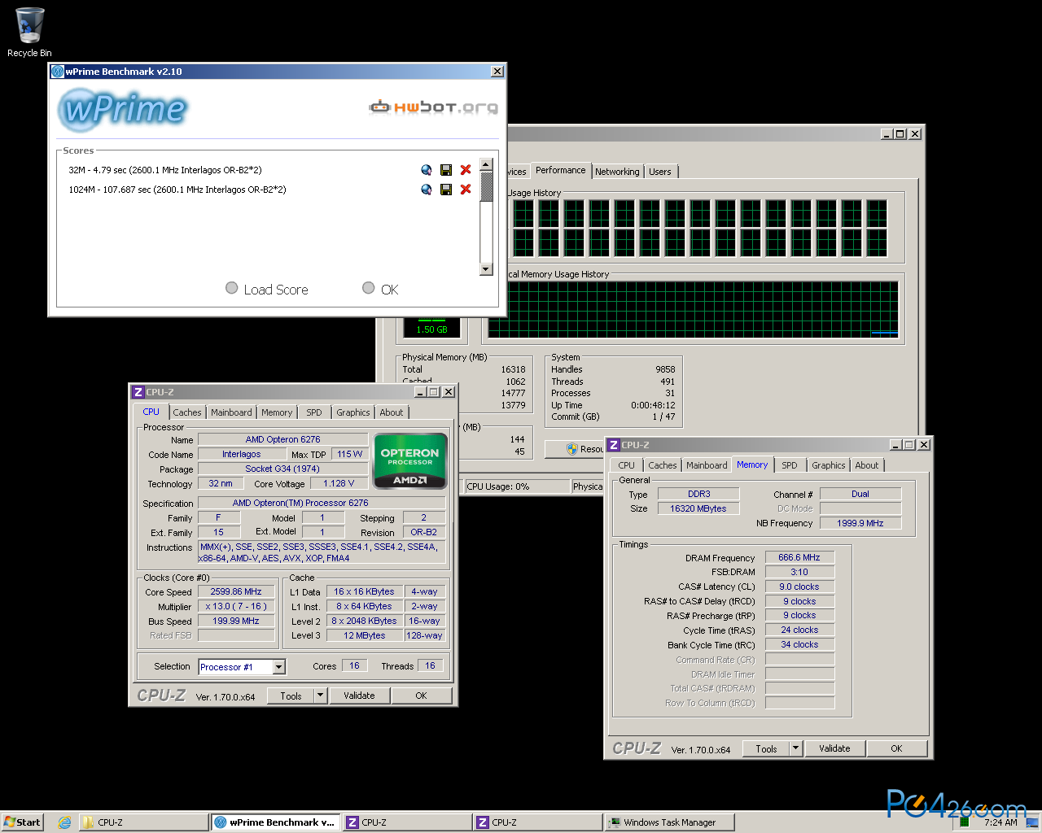Click the DRAM Frequency 666.6 MHz field
The width and height of the screenshot is (1042, 833).
coord(799,558)
